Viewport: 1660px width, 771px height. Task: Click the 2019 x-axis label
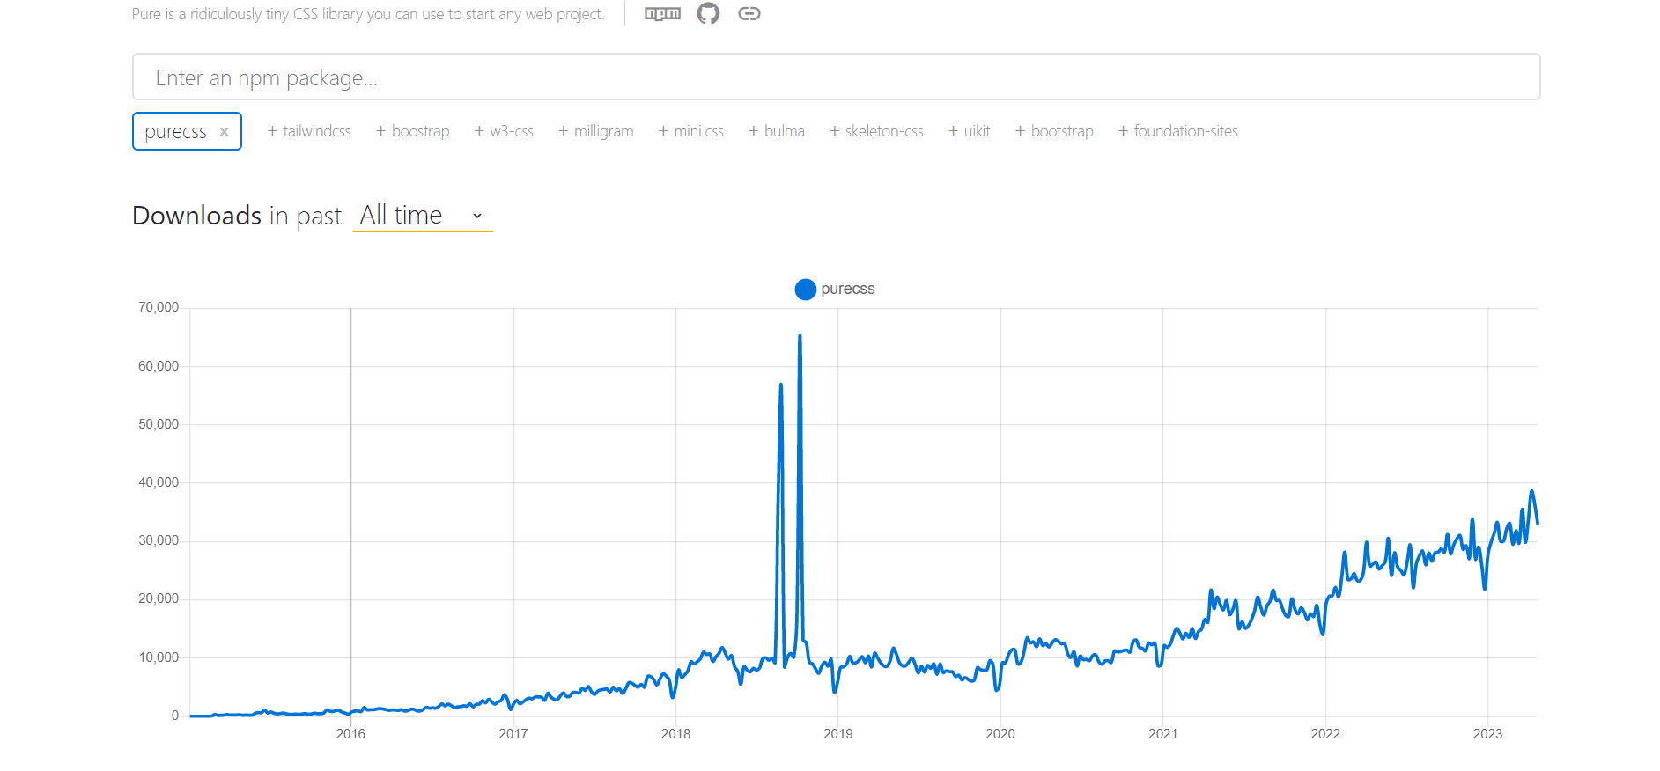(x=837, y=734)
